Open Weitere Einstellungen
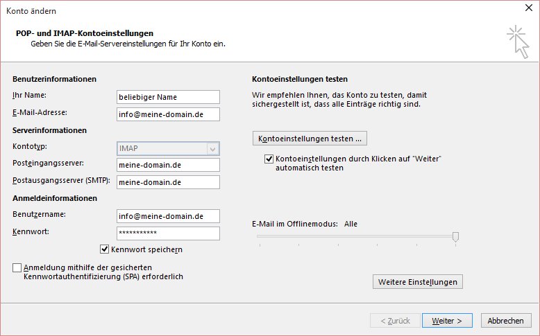The image size is (540, 336). 417,282
